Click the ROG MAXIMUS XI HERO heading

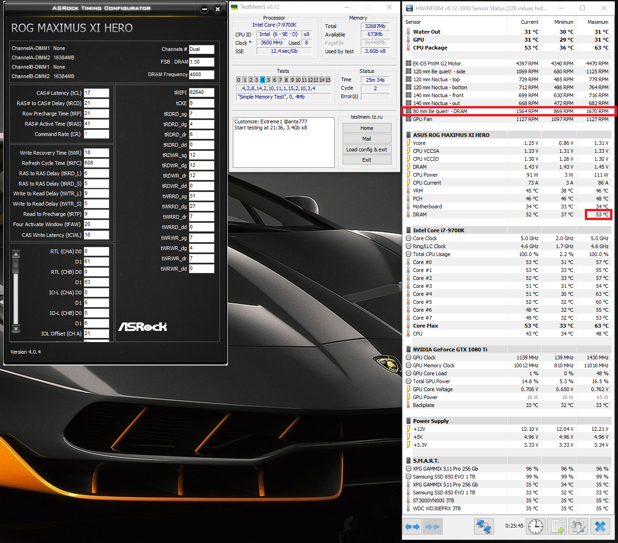[72, 28]
